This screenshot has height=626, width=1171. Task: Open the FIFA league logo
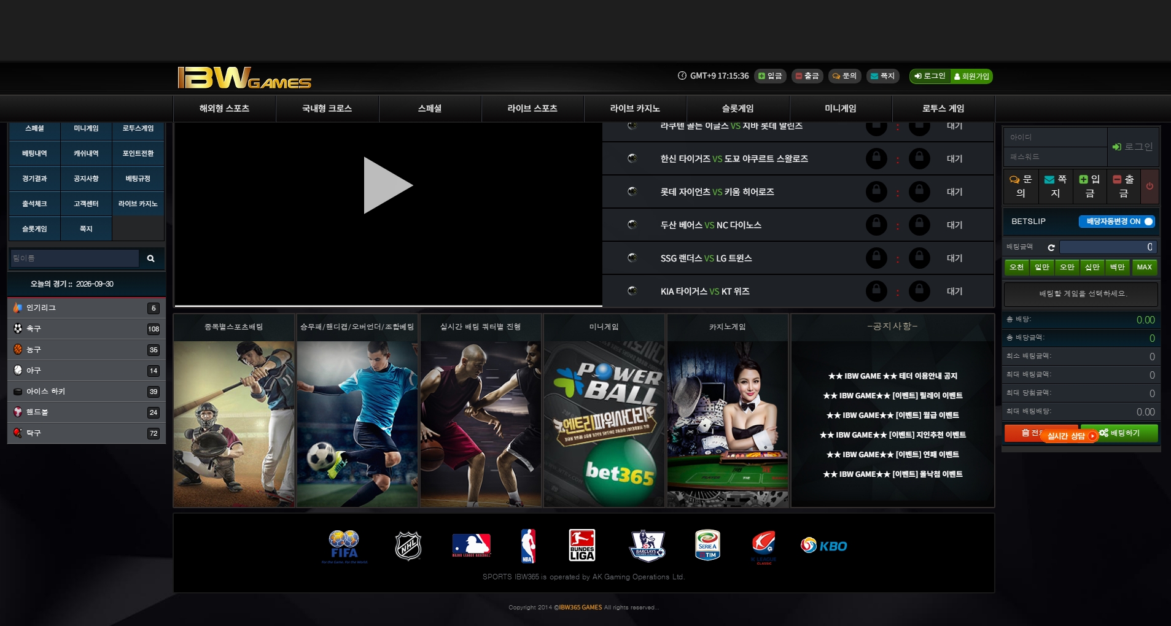[344, 546]
